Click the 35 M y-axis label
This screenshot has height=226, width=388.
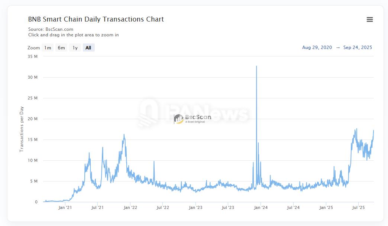[x=33, y=56]
